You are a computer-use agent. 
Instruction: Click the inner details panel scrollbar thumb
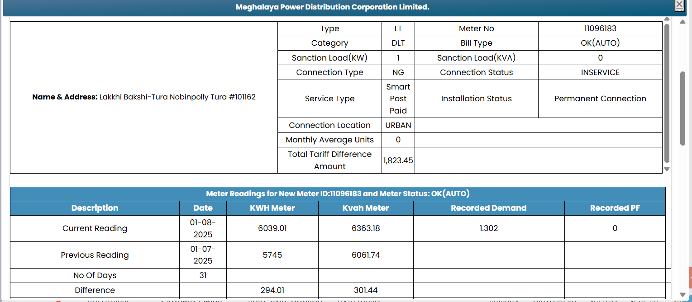(667, 93)
